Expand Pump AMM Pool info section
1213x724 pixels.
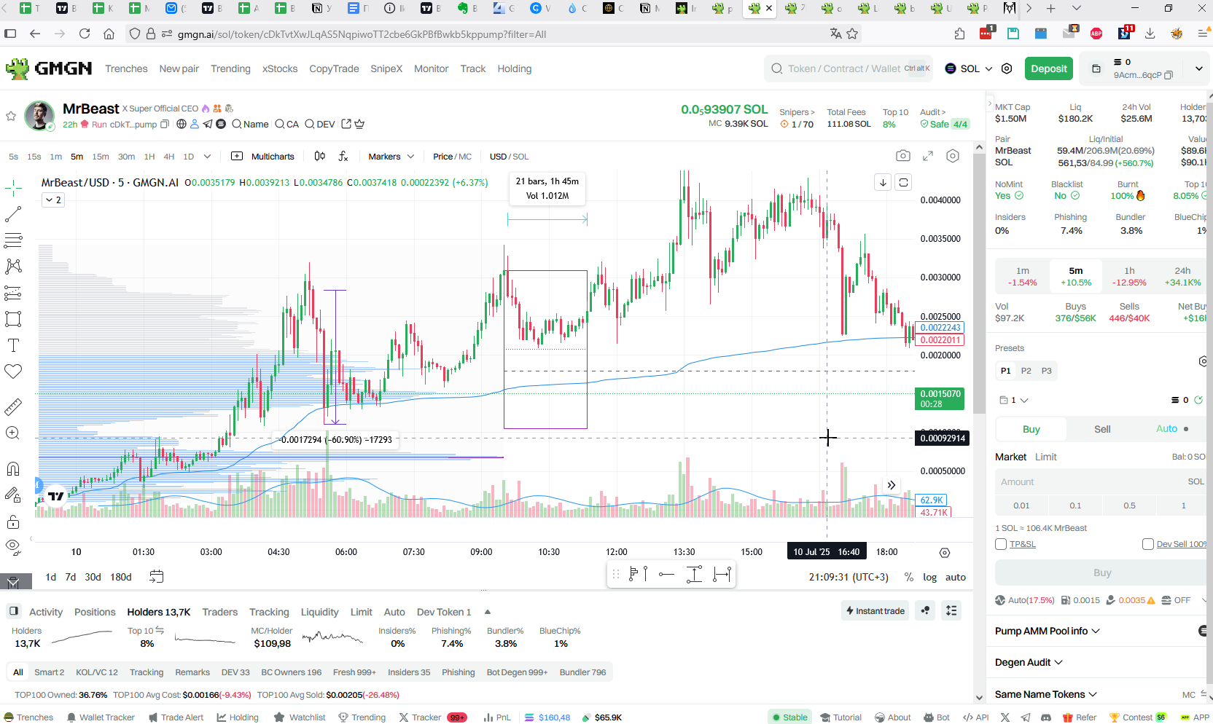click(1048, 631)
